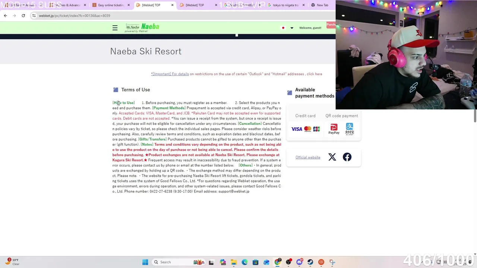Click the MasterCard logo
This screenshot has width=477, height=268.
[307, 129]
